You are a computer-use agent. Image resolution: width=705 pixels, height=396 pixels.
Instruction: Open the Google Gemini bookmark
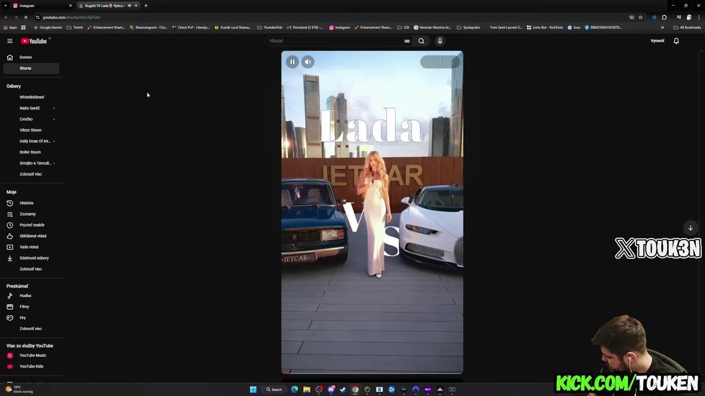coord(48,28)
